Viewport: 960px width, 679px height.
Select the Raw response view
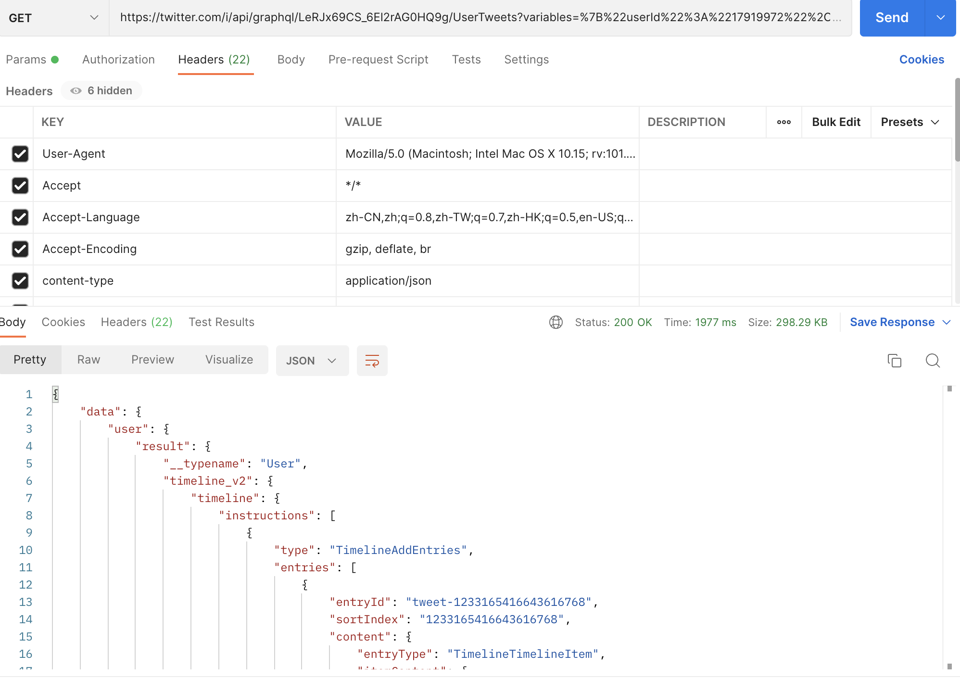coord(88,360)
